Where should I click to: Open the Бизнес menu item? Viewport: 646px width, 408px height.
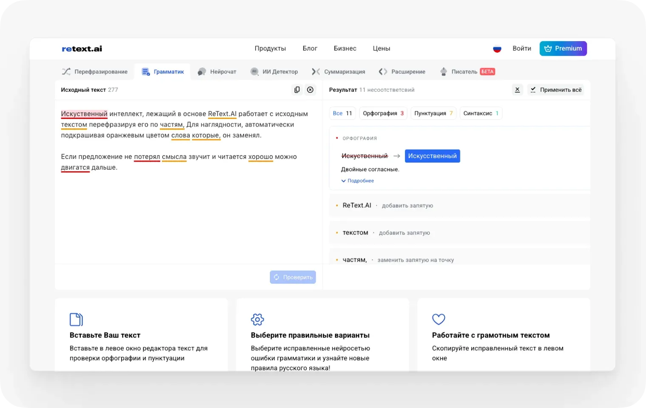click(345, 48)
